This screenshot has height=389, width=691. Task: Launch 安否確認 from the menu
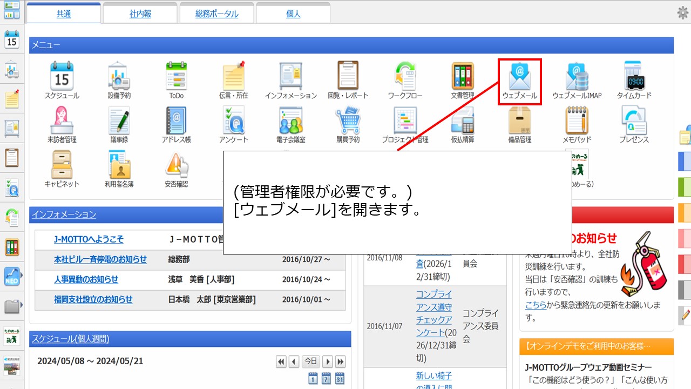(177, 169)
